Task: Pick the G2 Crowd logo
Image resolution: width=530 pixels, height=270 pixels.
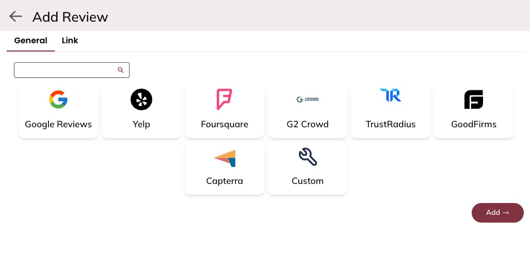Action: coord(308,99)
